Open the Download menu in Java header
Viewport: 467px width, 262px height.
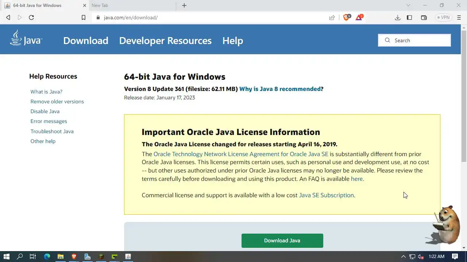pos(86,40)
